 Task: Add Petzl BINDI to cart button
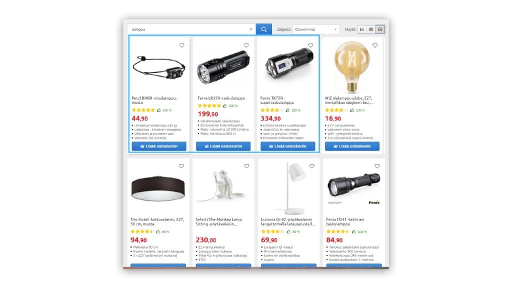tap(159, 146)
